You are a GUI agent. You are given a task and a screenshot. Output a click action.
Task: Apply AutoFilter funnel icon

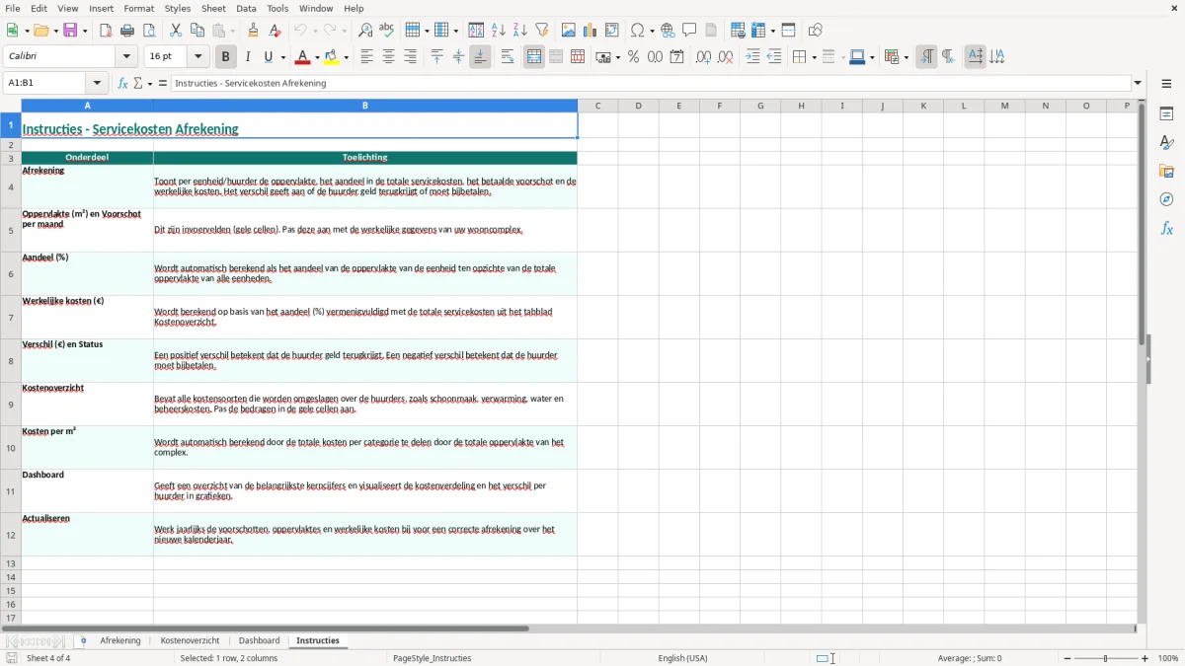point(541,31)
